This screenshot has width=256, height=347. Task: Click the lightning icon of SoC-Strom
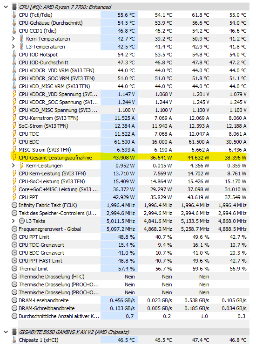pos(14,126)
